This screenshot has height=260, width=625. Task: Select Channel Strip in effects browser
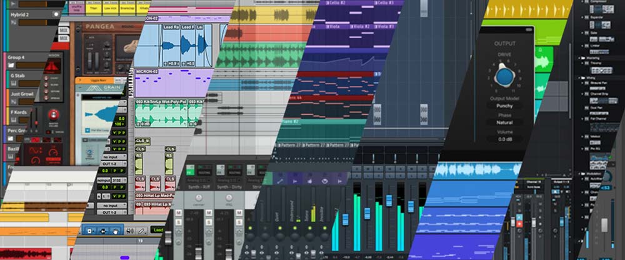click(598, 94)
